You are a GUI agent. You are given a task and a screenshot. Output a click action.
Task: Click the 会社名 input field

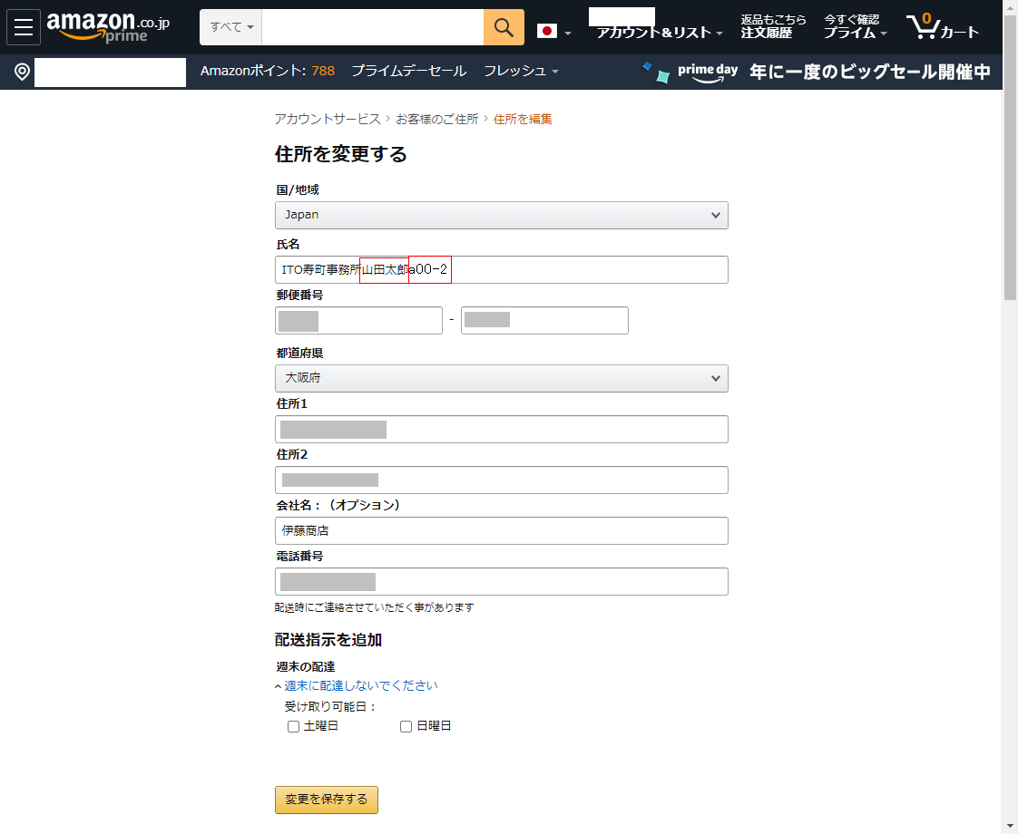501,530
